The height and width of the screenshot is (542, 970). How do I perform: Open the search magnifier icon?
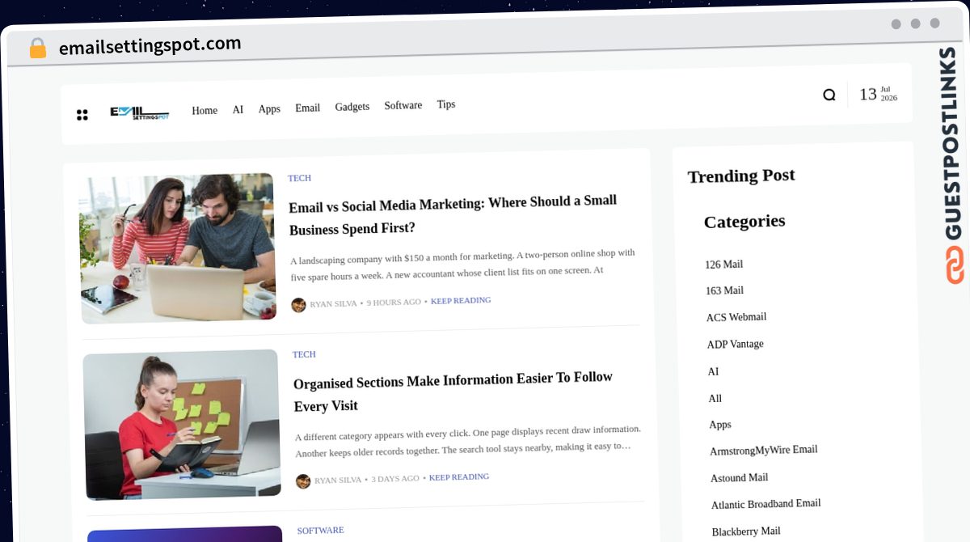[829, 95]
